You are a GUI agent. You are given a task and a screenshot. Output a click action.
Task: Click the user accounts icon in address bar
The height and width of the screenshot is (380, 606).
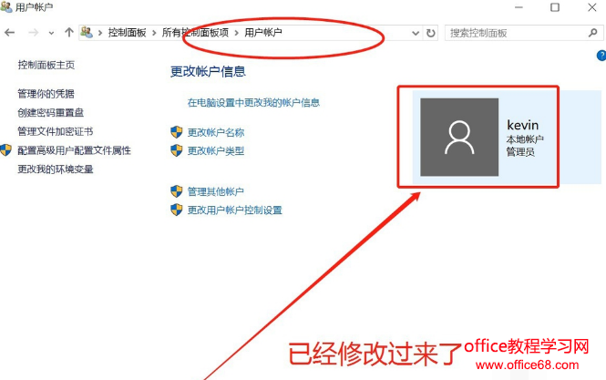[87, 33]
